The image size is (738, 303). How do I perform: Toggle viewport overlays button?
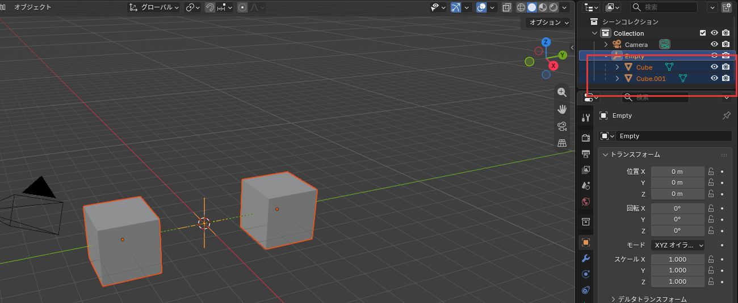point(481,7)
